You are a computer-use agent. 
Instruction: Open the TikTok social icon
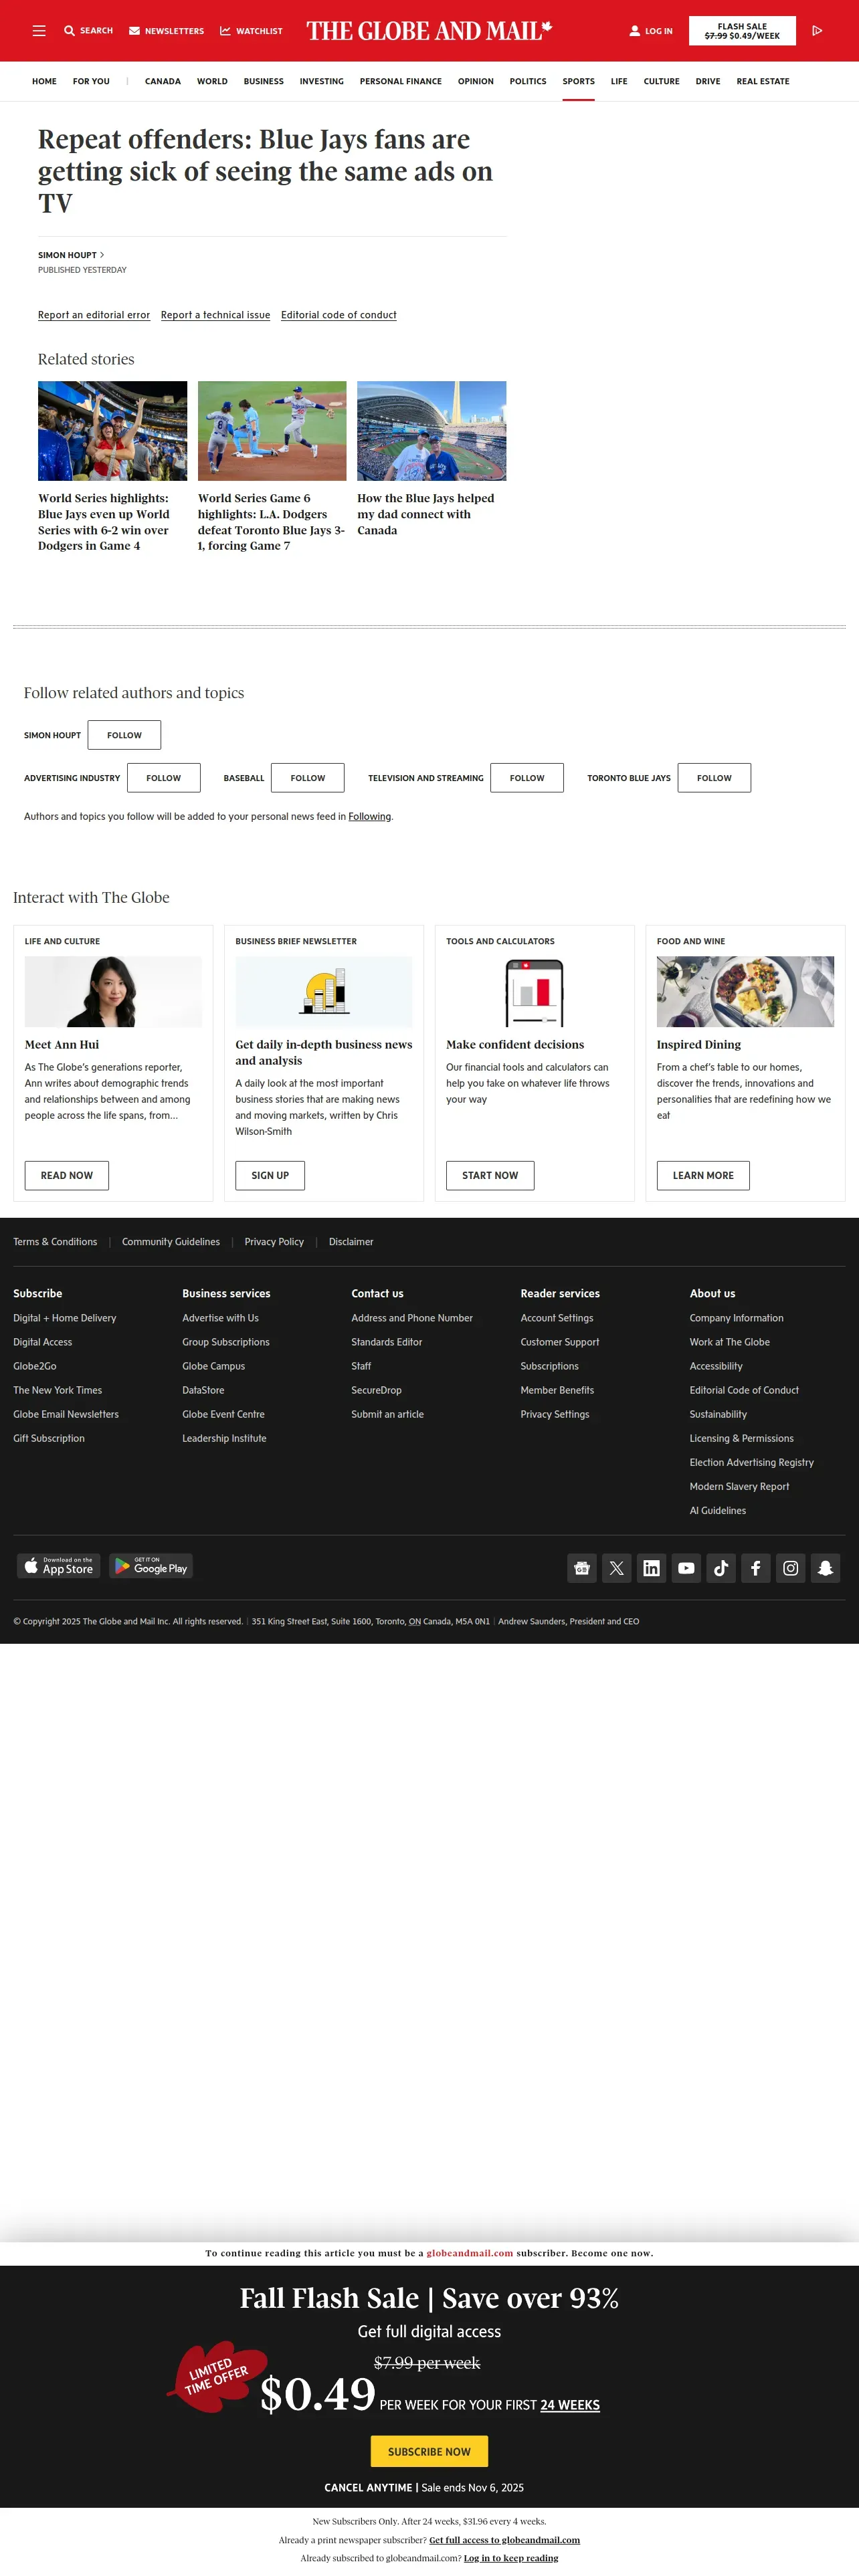pos(721,1568)
